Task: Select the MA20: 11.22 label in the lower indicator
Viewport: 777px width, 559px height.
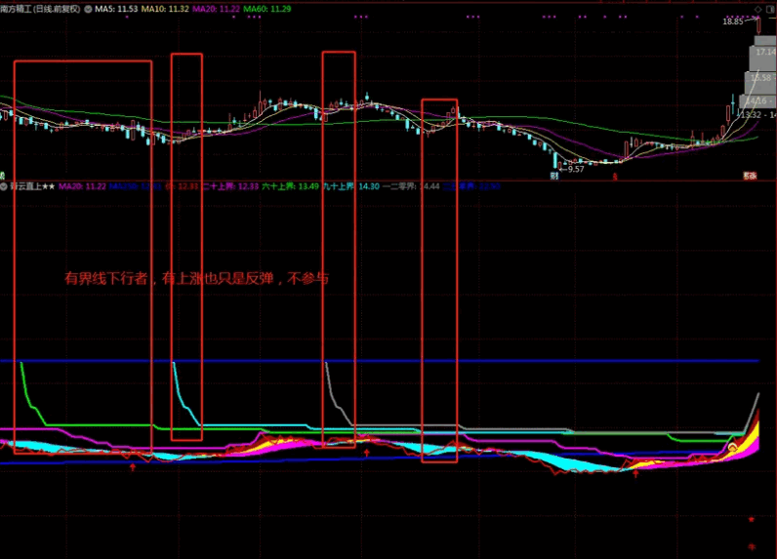Action: (x=82, y=186)
